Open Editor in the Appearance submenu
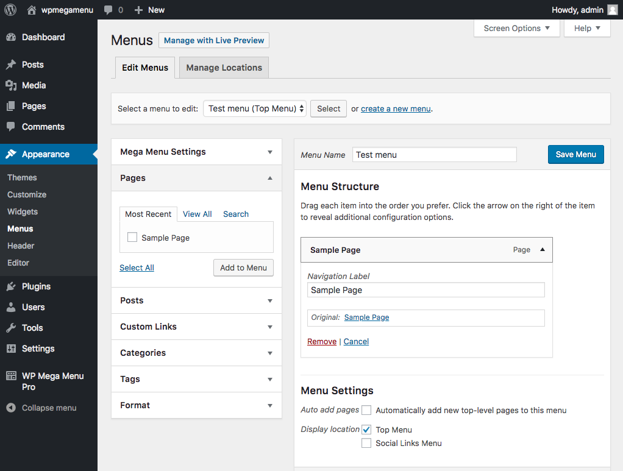The image size is (623, 471). point(18,263)
